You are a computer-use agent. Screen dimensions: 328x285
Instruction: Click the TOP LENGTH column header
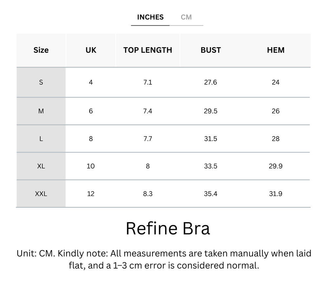pos(148,50)
